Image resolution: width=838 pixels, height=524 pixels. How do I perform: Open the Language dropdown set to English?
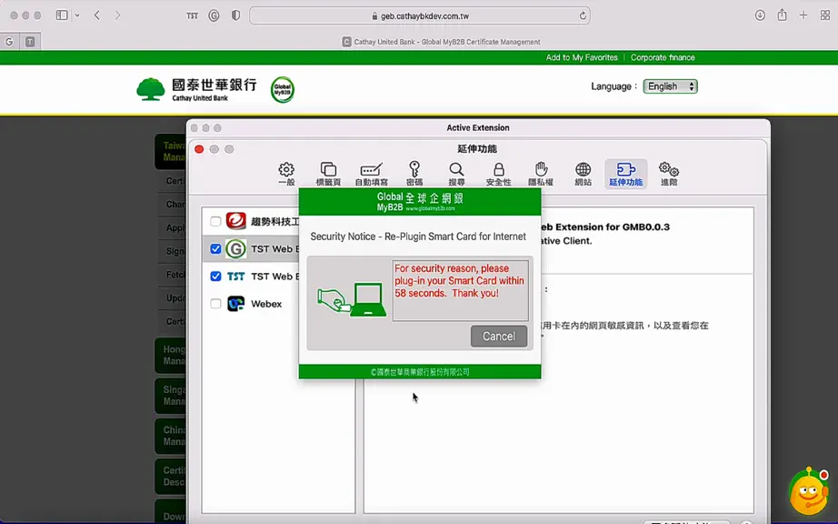click(670, 86)
